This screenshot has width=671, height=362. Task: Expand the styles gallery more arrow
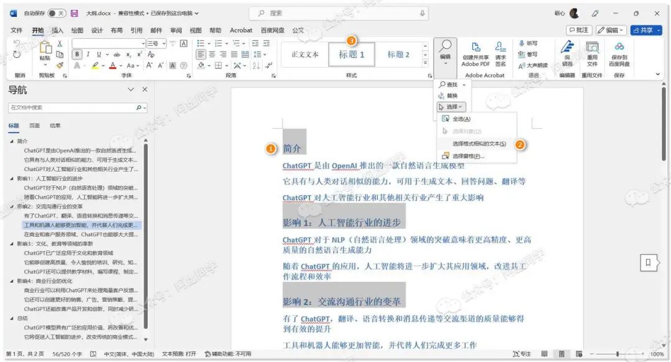click(425, 63)
